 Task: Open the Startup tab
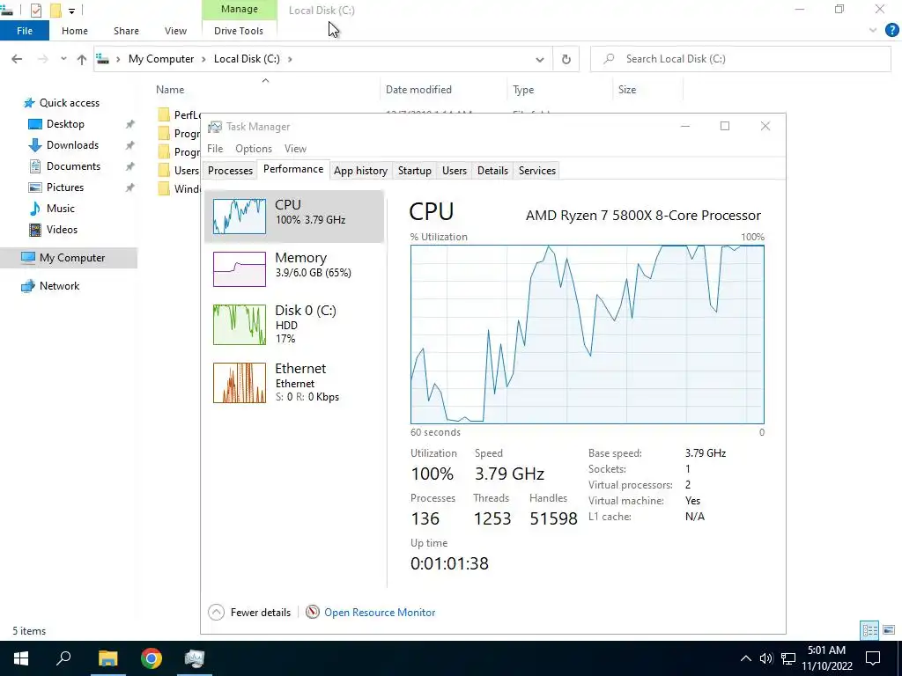414,171
